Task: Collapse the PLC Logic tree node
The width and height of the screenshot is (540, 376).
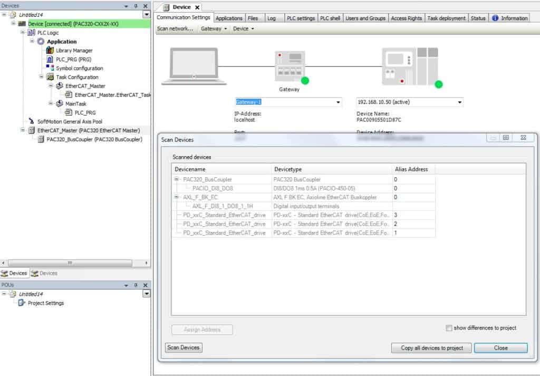Action: pos(23,32)
